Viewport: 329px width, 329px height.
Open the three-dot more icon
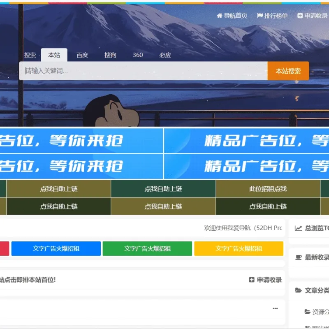tap(275, 308)
